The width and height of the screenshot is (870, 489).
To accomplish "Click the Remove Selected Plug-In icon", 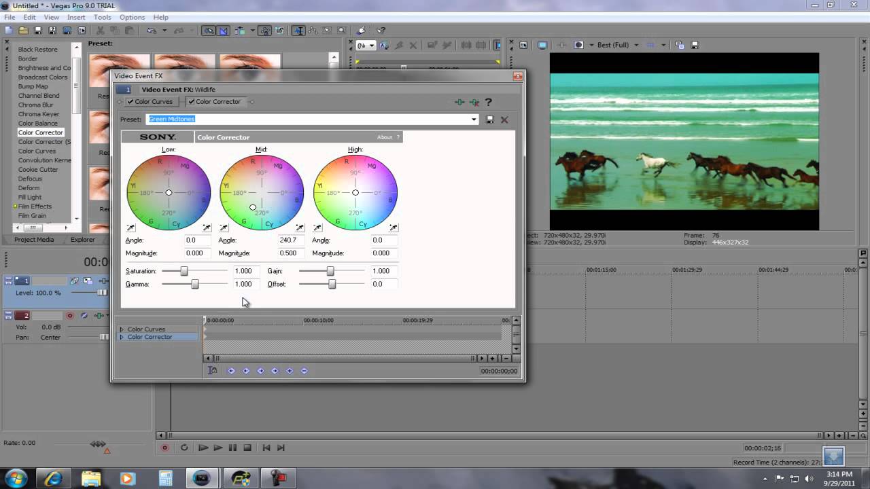I will tap(474, 102).
